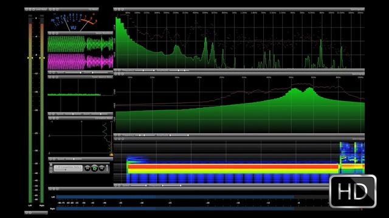Adjust Speed slider under correlation meter
Screen dimensions: 389x218
pyautogui.click(x=74, y=159)
